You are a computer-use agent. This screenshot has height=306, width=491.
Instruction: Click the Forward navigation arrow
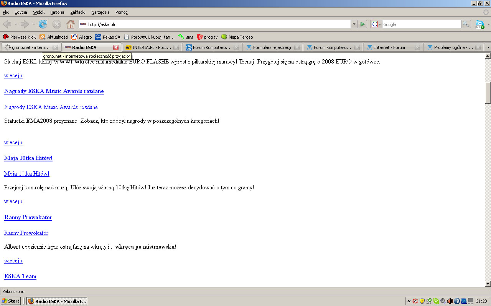(25, 24)
